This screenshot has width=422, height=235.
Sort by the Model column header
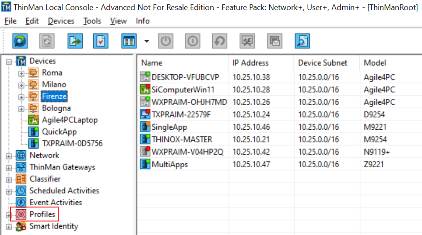click(x=391, y=63)
